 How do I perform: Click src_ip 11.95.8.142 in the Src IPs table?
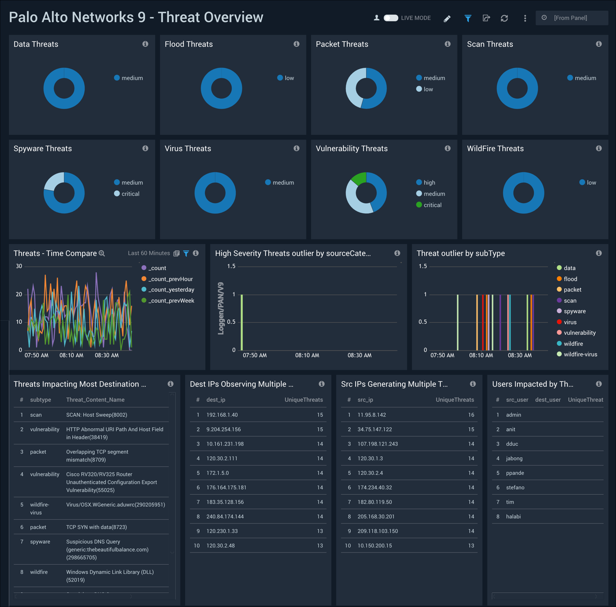pos(372,415)
